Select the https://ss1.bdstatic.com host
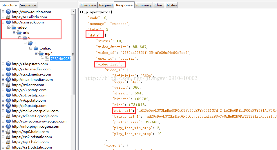 pyautogui.click(x=32, y=147)
